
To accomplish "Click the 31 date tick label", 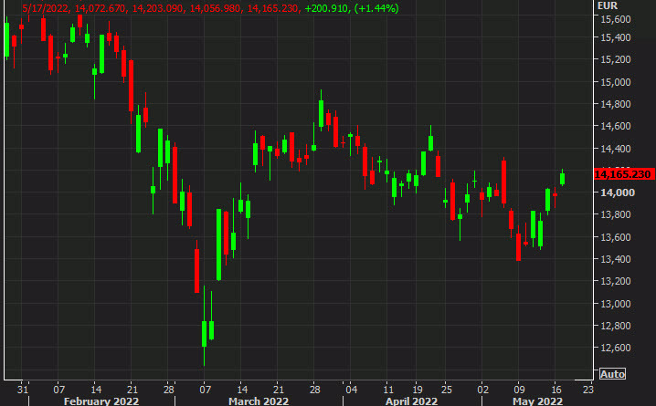I will point(23,390).
